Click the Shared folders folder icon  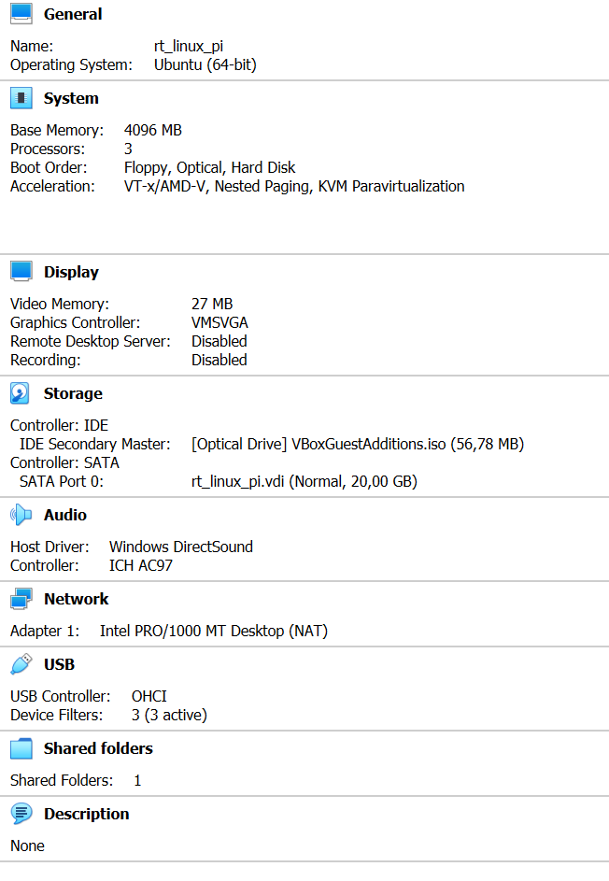[x=21, y=748]
